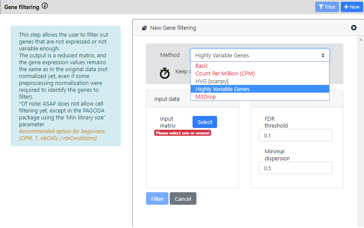Focus the FDR threshold input field

(x=295, y=135)
